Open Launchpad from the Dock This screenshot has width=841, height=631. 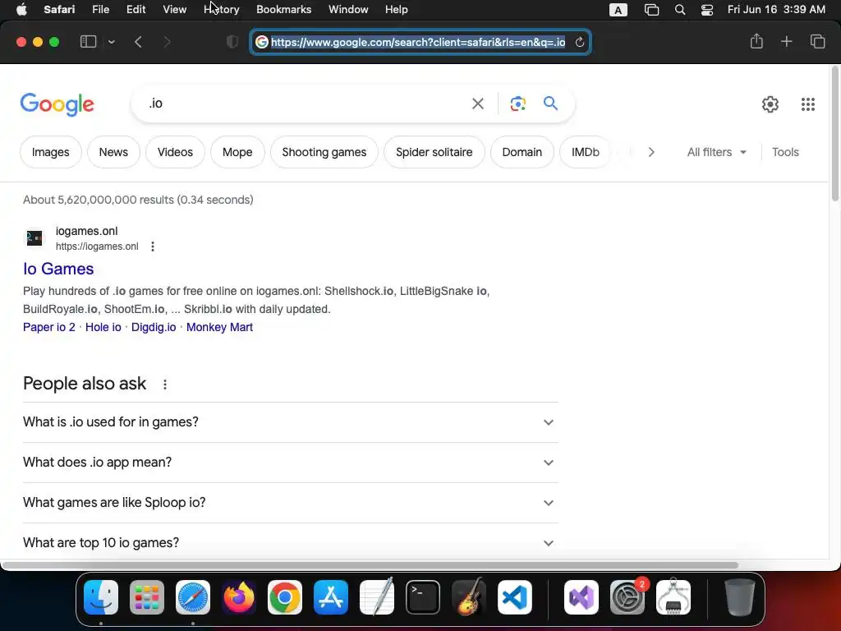click(x=147, y=597)
